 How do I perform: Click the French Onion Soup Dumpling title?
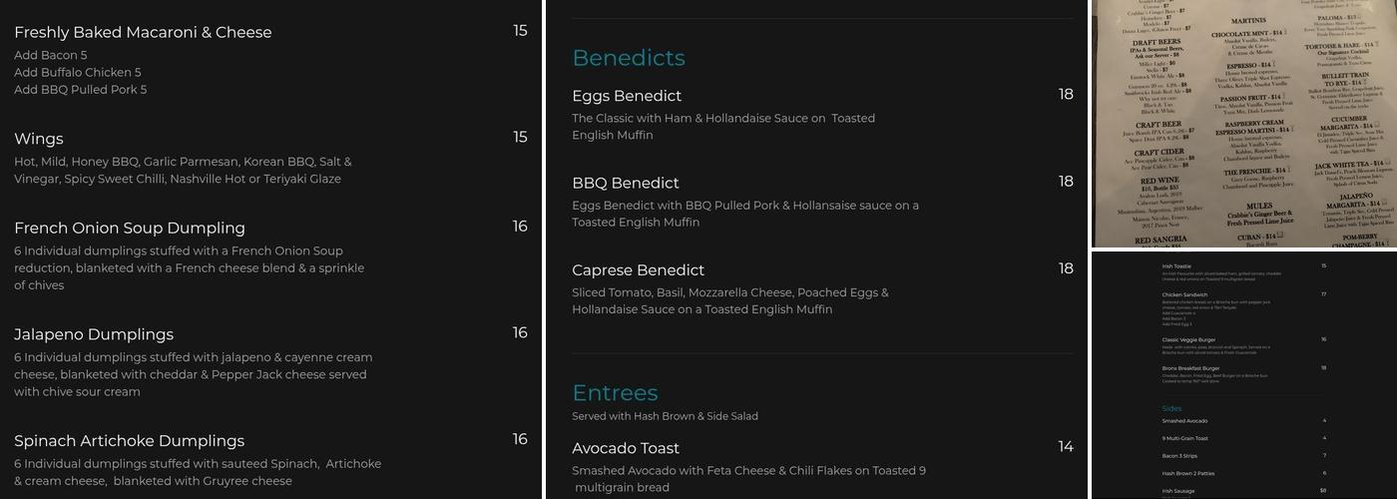click(x=130, y=228)
